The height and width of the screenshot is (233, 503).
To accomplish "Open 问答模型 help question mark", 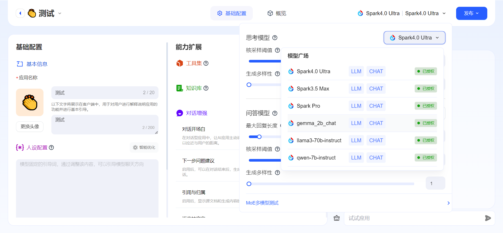I will point(275,113).
